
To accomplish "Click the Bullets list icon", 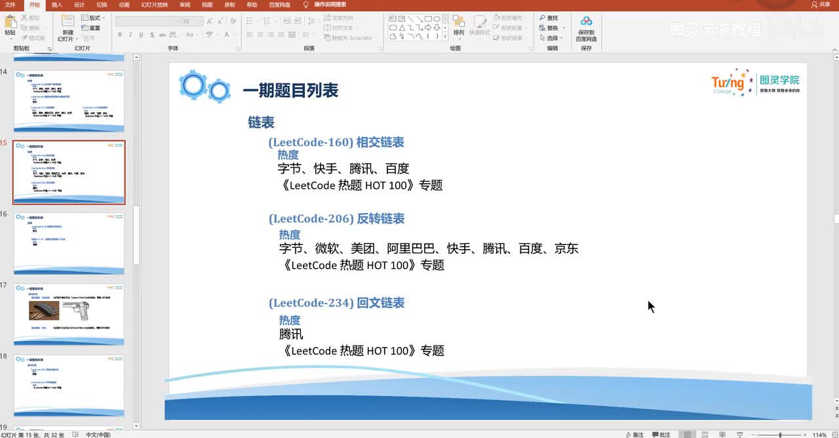I will (x=250, y=21).
